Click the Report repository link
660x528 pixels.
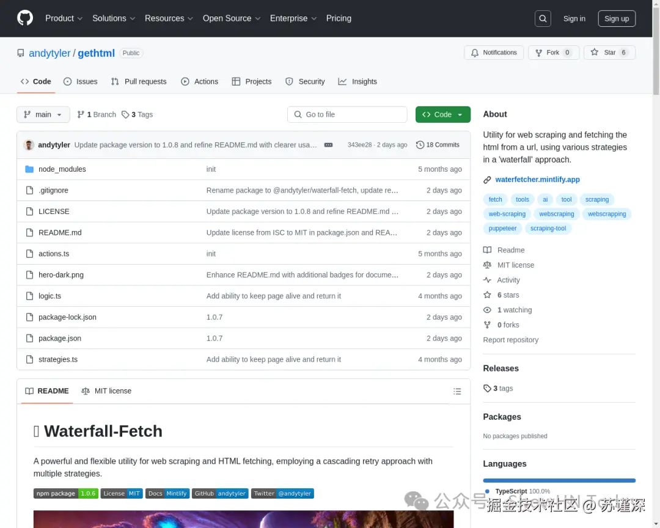510,340
